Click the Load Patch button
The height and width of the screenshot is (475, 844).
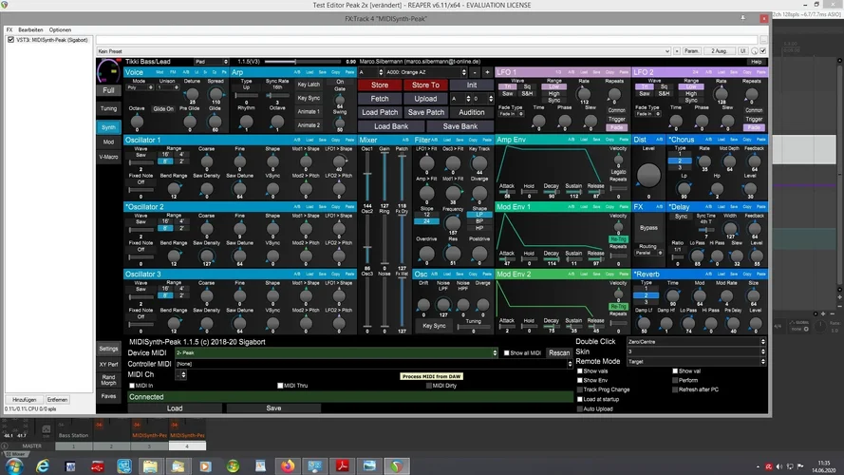click(x=380, y=112)
